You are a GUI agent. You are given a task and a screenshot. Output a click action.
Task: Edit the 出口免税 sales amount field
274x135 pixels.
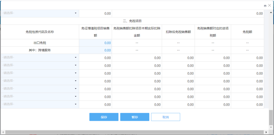[95, 43]
